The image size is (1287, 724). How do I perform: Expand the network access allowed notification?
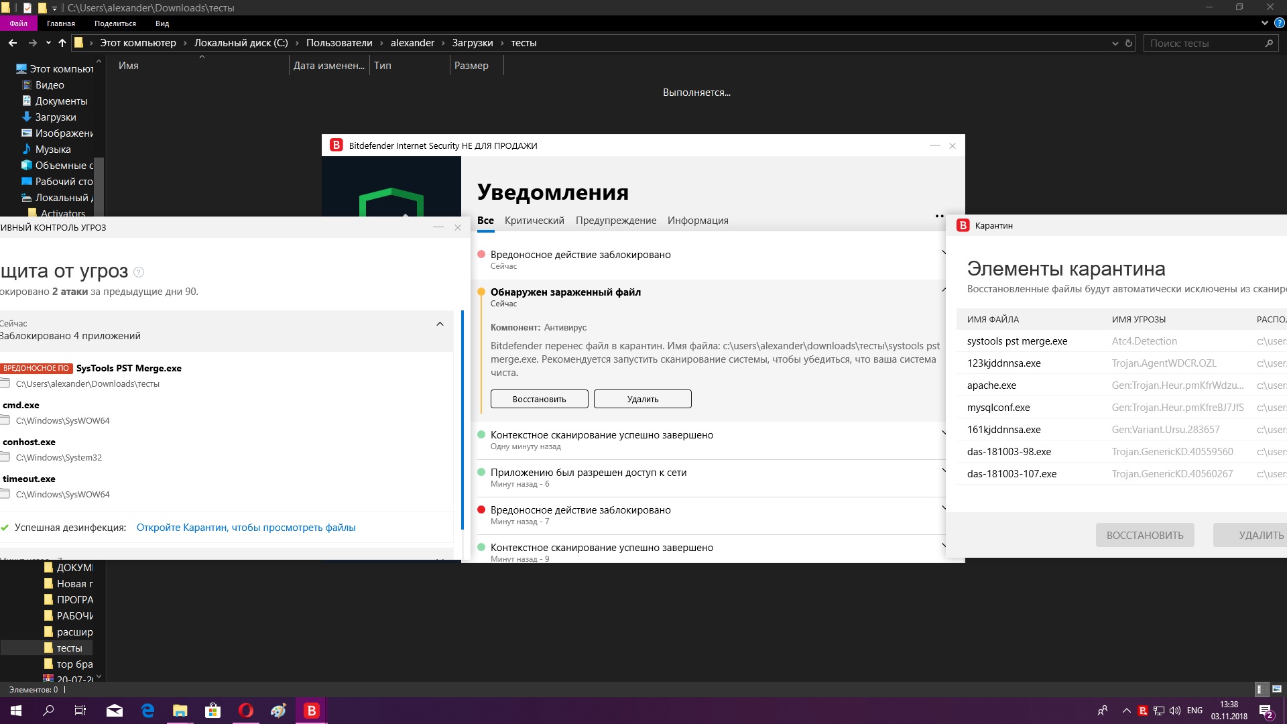[x=943, y=471]
